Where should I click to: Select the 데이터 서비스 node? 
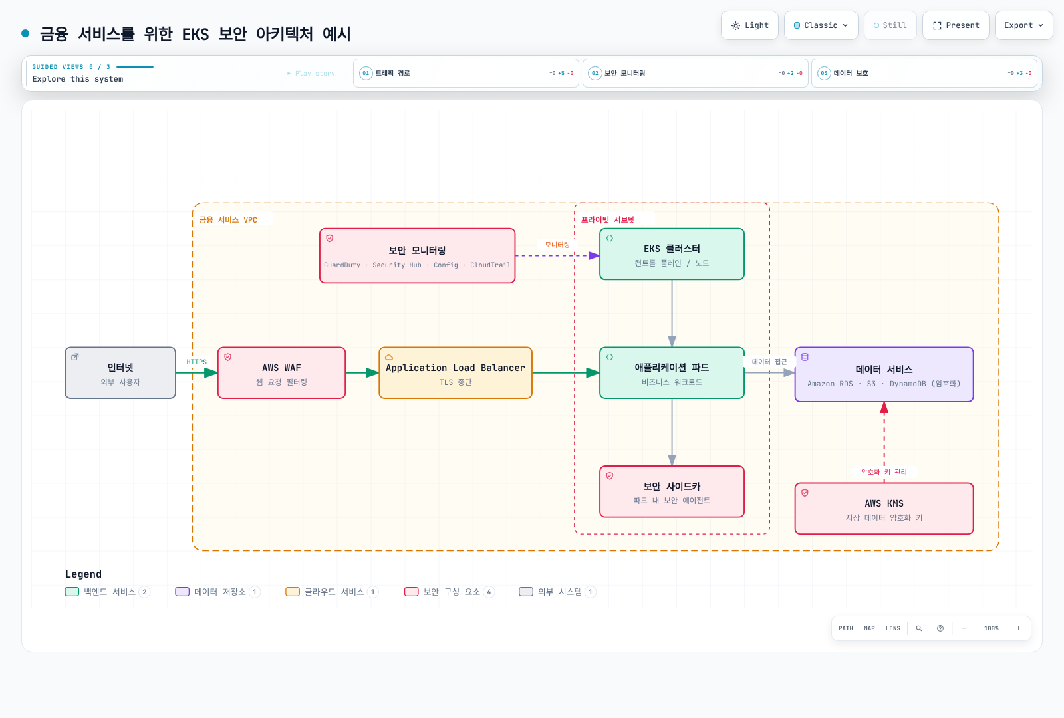884,374
